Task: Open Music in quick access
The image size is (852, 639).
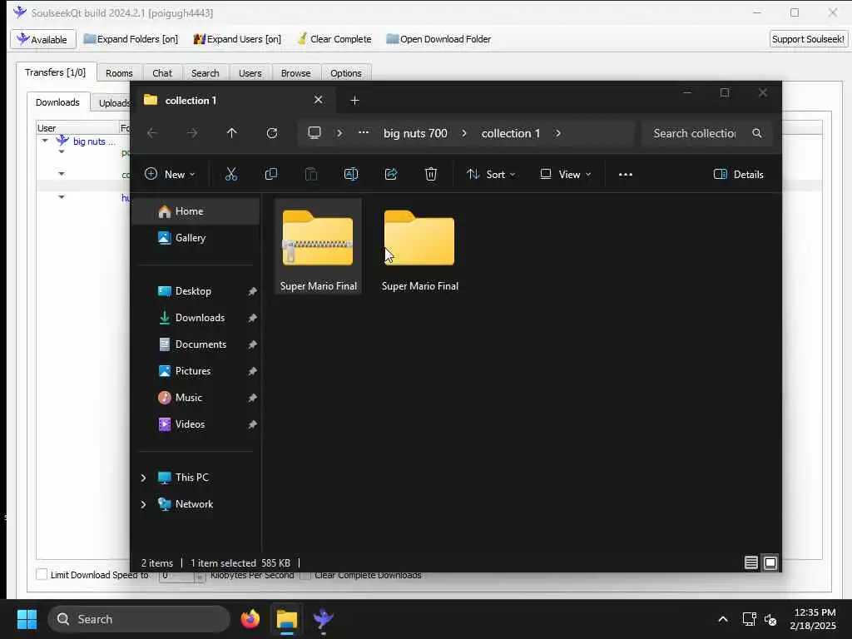Action: [196, 398]
